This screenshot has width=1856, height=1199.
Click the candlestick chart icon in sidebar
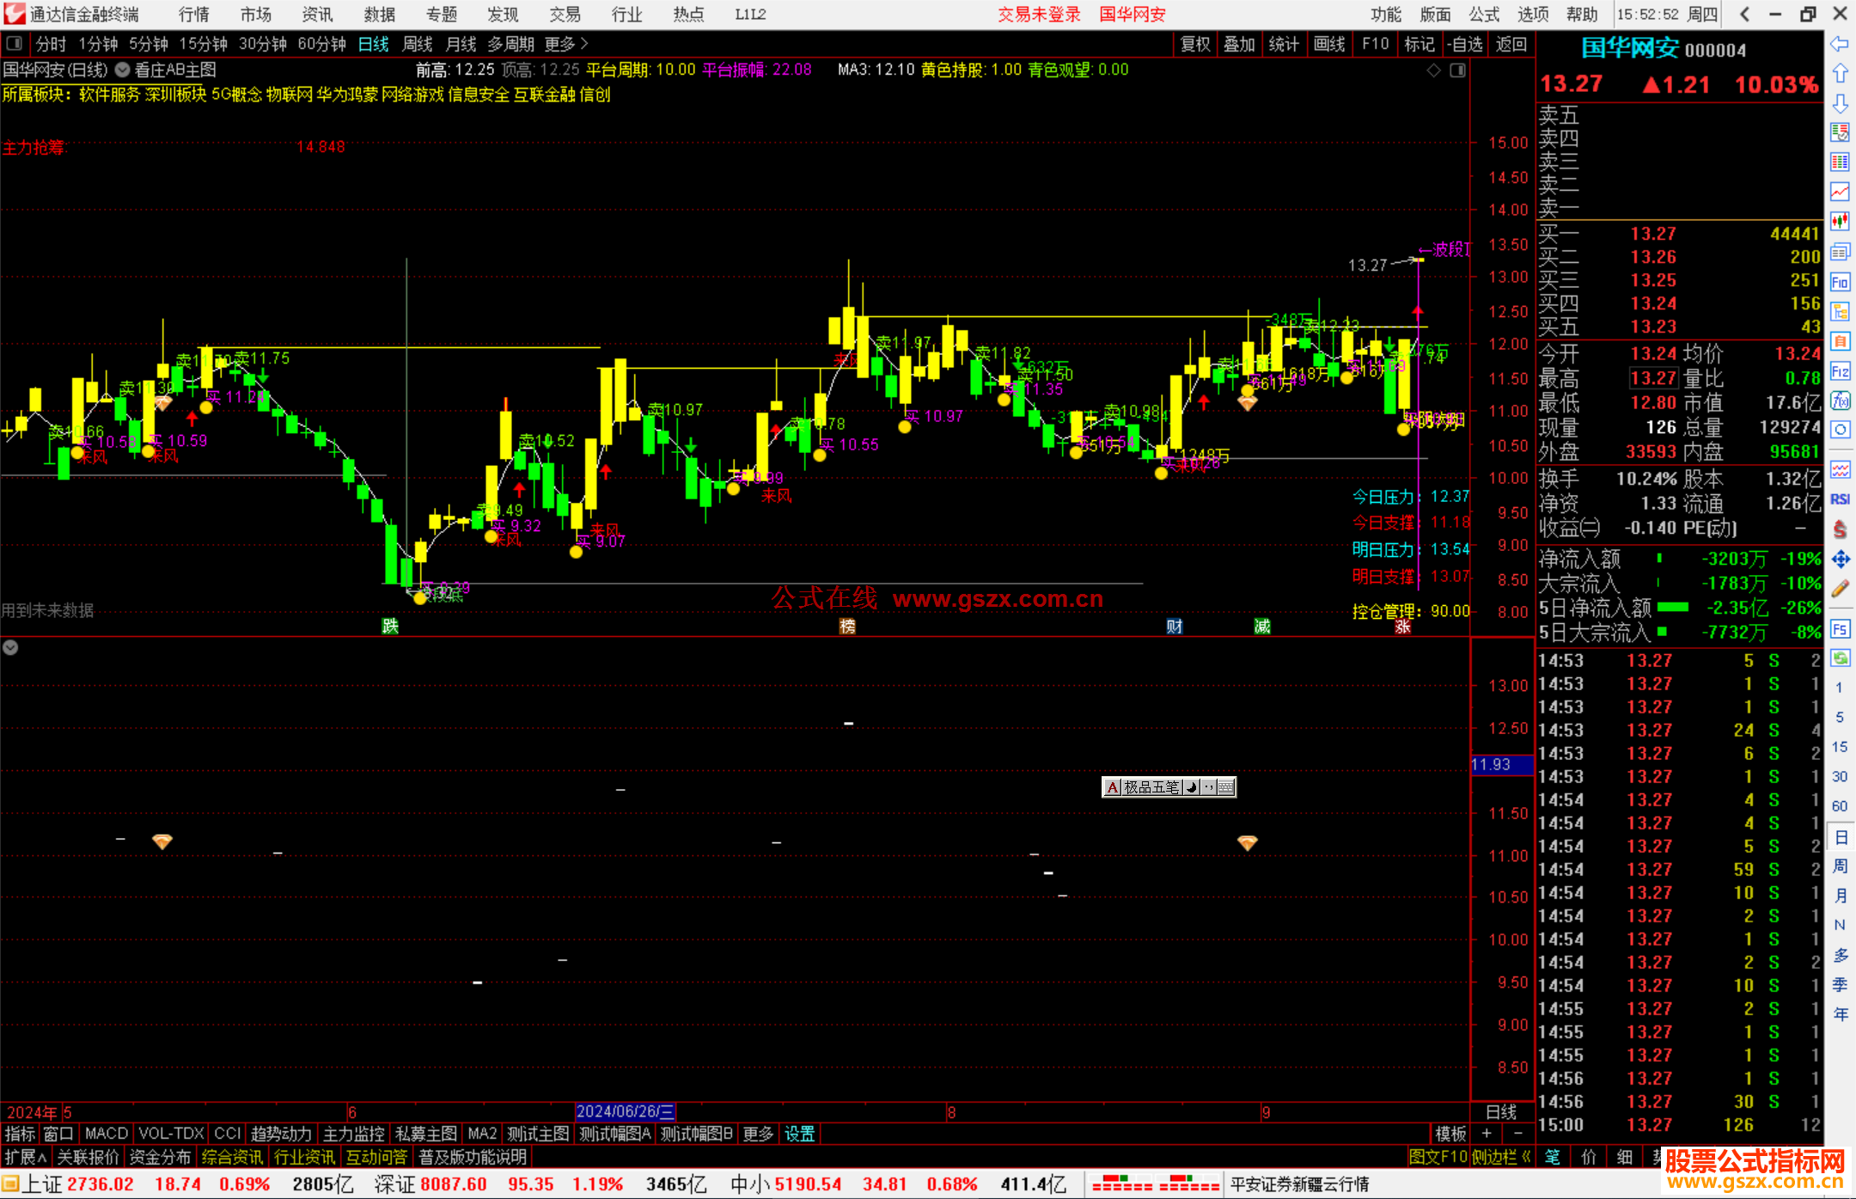pos(1840,221)
